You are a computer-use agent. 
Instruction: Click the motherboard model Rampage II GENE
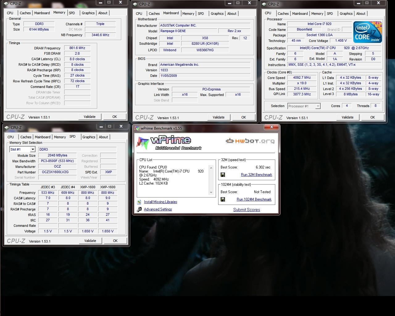188,31
